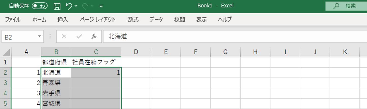367x109 pixels.
Task: Click the Save icon in title bar
Action: tap(57, 6)
